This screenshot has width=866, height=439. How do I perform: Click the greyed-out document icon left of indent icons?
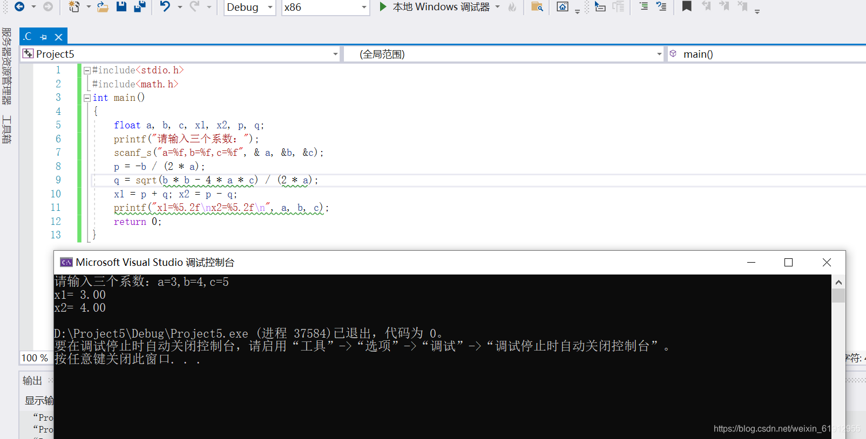619,6
